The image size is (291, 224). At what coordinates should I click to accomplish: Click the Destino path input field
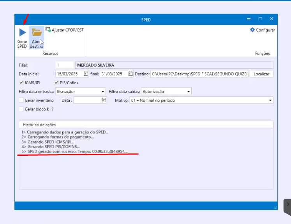[199, 74]
